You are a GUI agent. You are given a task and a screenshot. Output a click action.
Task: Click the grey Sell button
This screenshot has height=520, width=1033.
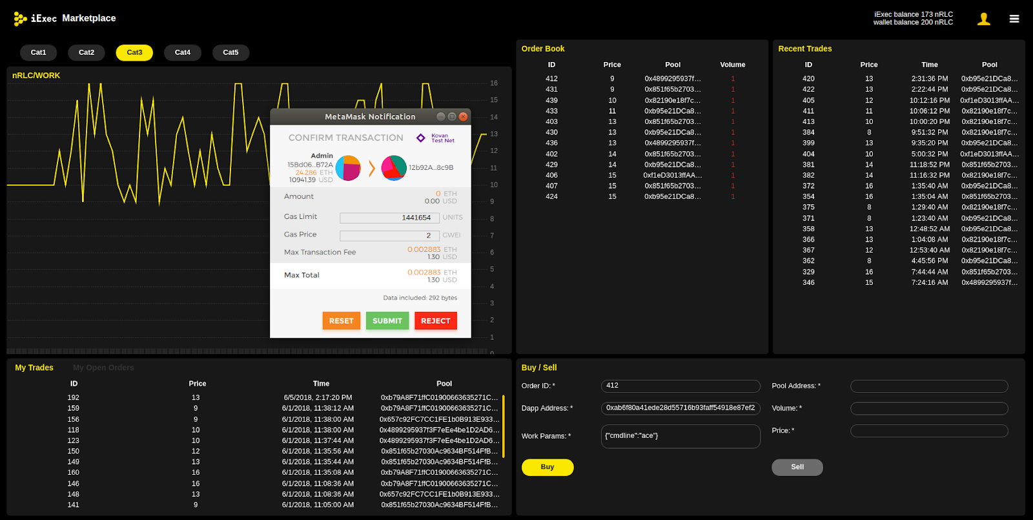tap(797, 467)
